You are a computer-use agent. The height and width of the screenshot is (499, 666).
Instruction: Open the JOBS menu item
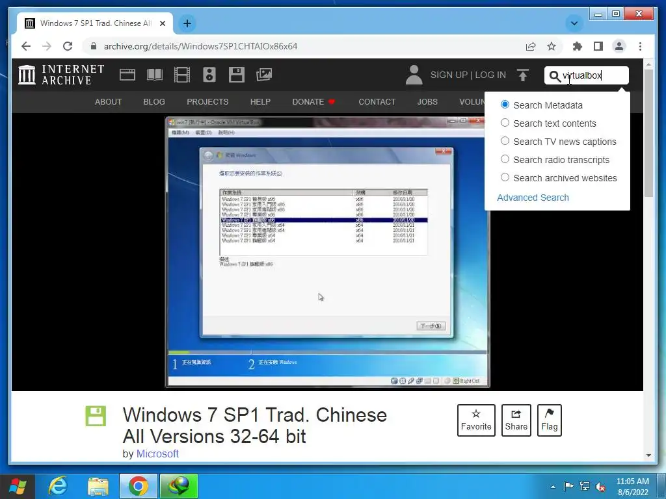point(427,102)
